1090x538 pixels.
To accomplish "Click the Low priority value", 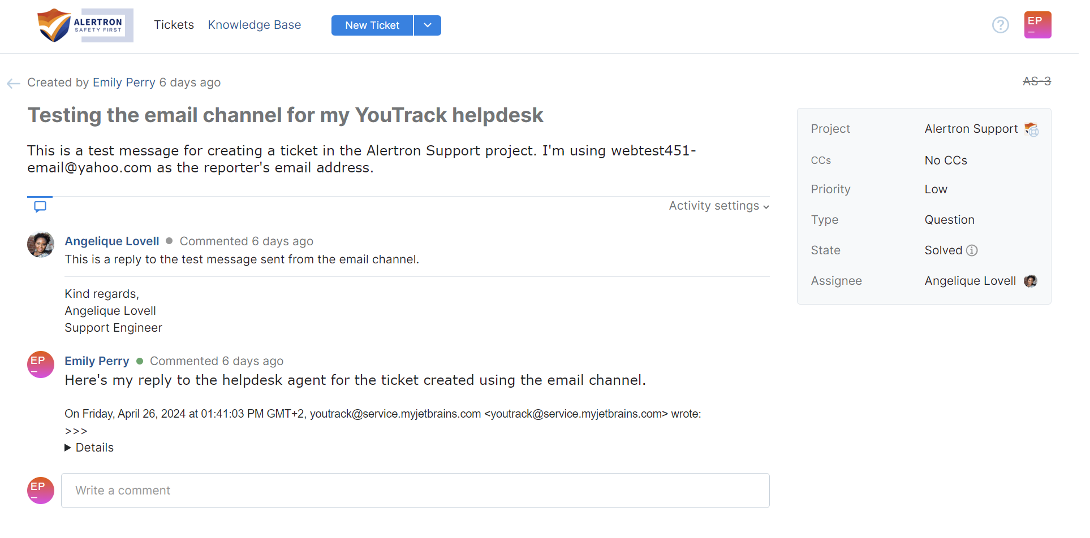I will coord(936,189).
